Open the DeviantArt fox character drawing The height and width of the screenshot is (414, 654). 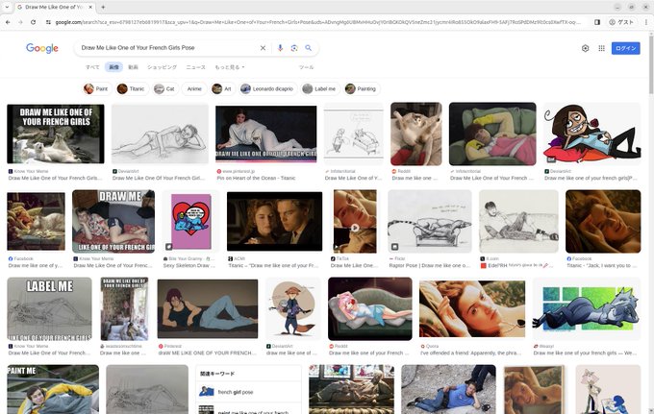tap(293, 308)
